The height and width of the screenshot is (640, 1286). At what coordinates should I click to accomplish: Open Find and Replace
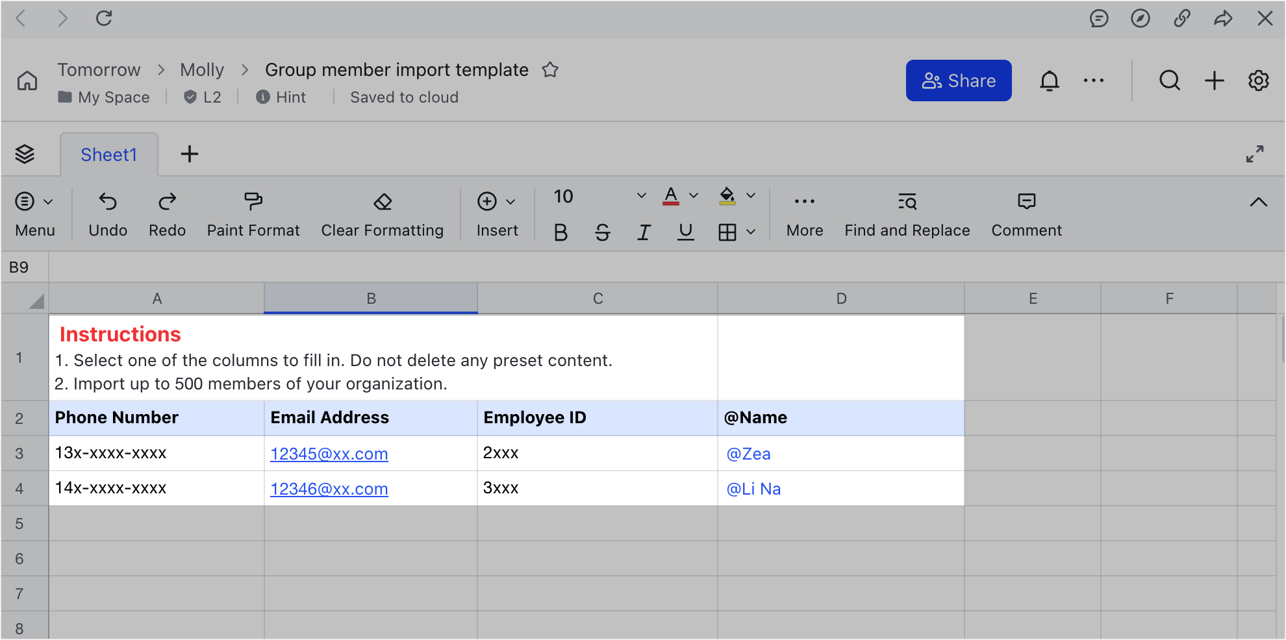pos(907,213)
